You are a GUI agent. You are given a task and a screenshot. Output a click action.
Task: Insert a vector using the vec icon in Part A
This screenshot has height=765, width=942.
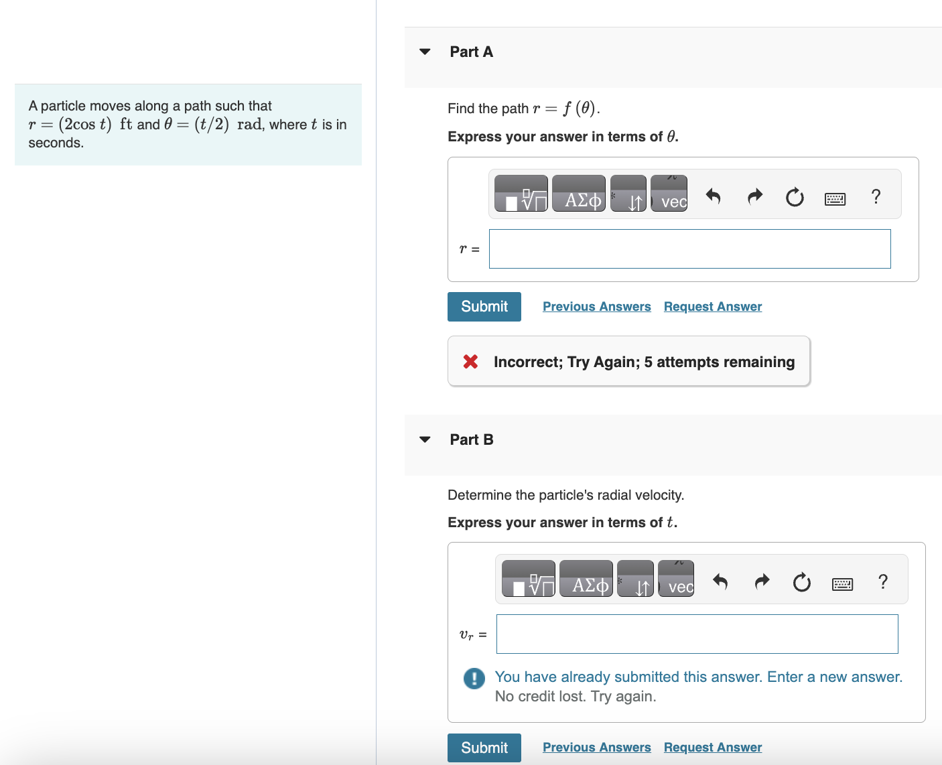669,194
